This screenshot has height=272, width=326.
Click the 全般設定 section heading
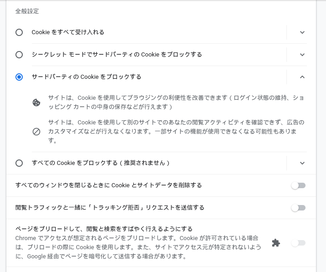point(27,11)
